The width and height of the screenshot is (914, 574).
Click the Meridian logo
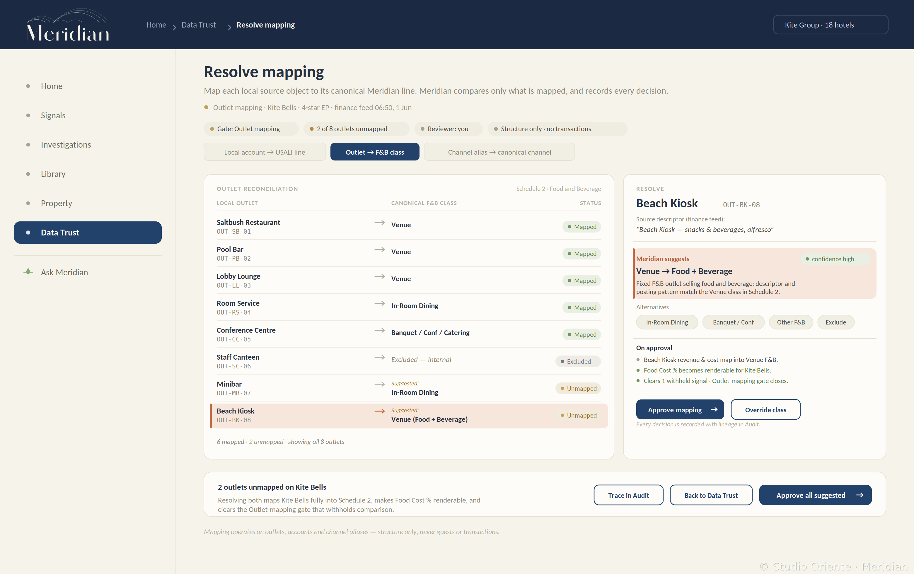pyautogui.click(x=68, y=25)
